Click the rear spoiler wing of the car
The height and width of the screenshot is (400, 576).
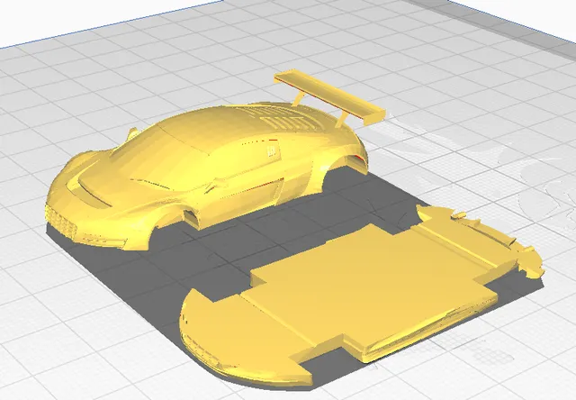pos(330,95)
